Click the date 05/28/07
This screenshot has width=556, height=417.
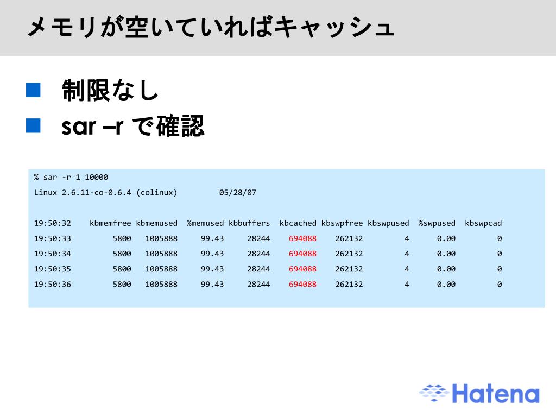click(238, 193)
